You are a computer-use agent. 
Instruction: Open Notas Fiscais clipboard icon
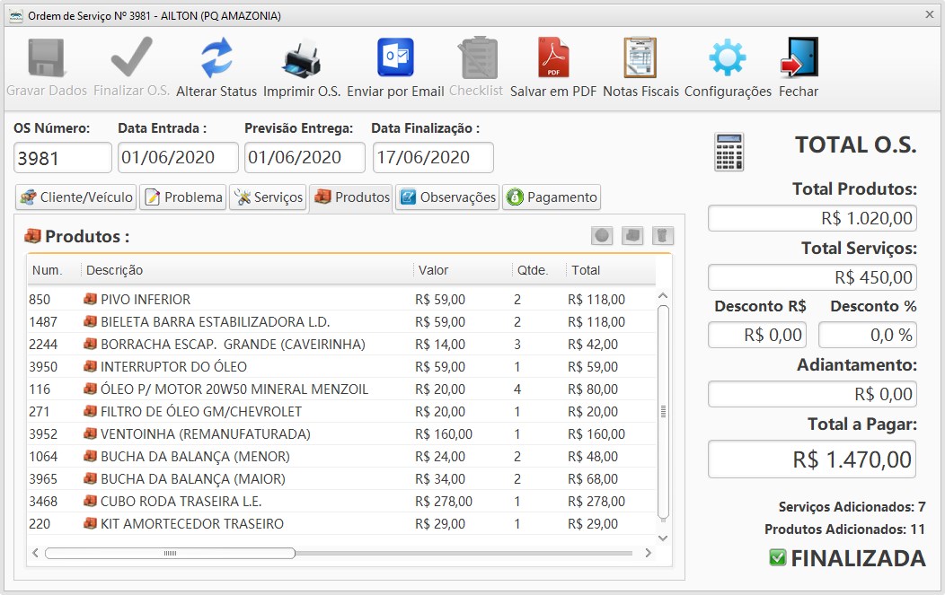tap(639, 56)
